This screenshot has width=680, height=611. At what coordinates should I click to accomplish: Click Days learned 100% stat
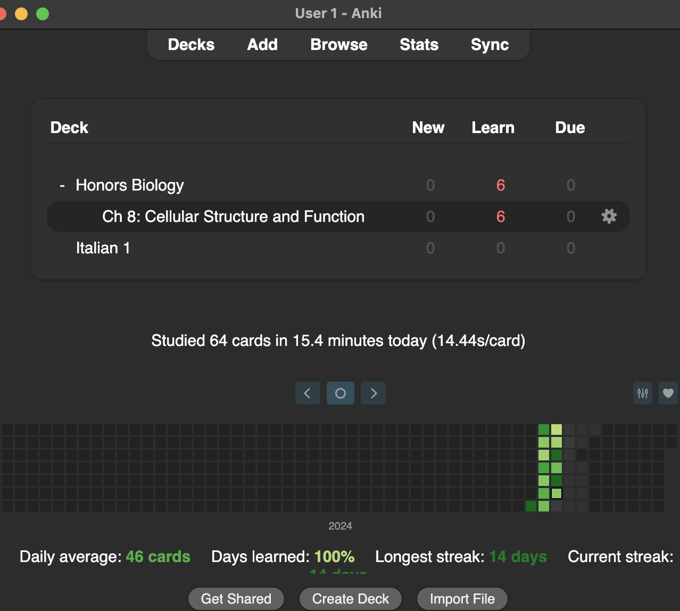283,557
